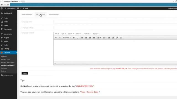The image size is (177, 99).
Task: Toggle italic formatting in the editor
Action: (78, 38)
